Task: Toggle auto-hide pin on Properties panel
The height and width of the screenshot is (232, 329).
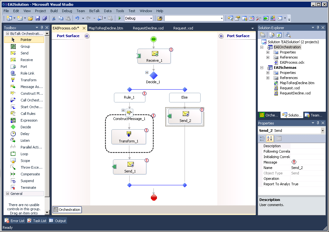Action: 318,123
